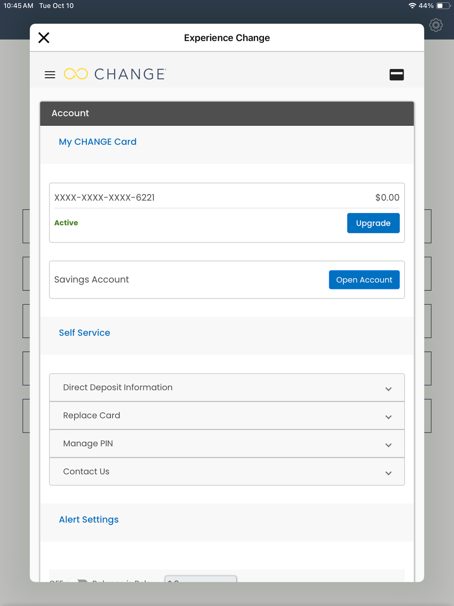Tap the Account section header bar
This screenshot has height=606, width=454.
(227, 114)
